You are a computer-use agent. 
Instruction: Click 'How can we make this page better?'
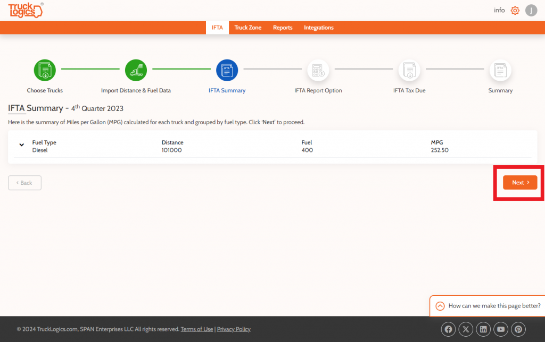(494, 306)
